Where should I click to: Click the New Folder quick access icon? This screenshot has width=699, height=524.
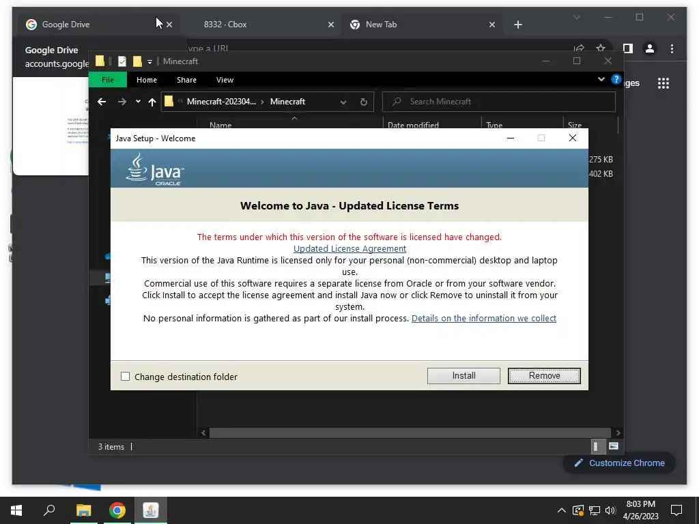[137, 61]
